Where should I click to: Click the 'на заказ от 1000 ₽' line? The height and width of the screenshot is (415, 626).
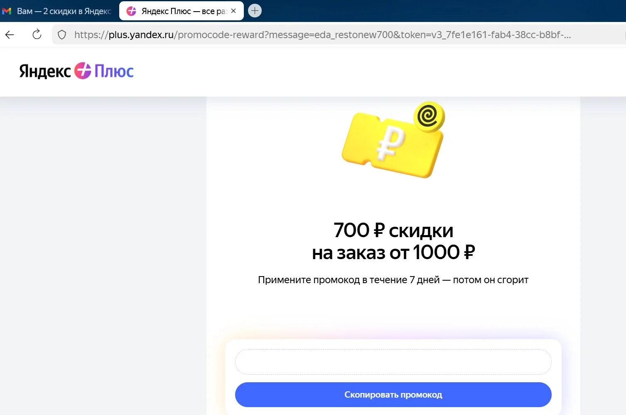point(393,252)
